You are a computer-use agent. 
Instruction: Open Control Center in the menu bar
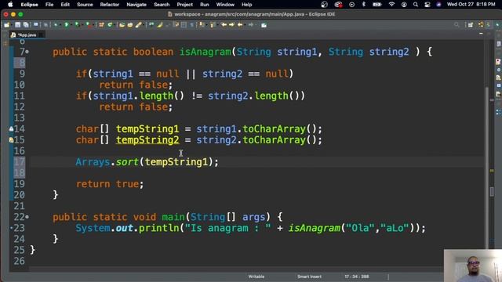pyautogui.click(x=427, y=5)
